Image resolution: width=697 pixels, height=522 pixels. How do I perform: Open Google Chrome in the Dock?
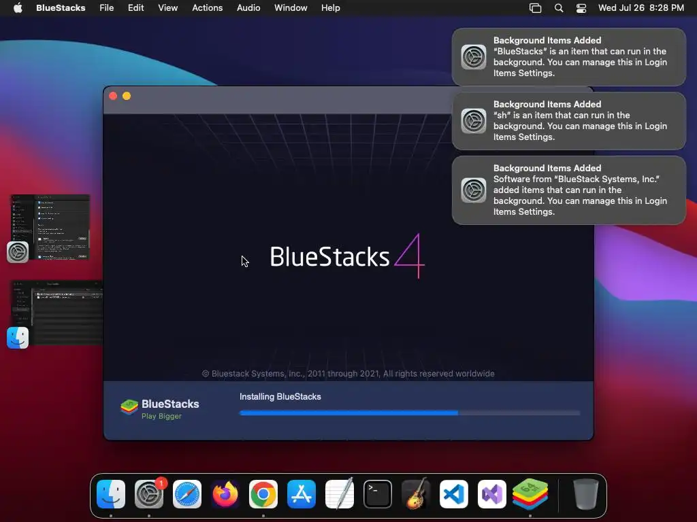point(263,494)
